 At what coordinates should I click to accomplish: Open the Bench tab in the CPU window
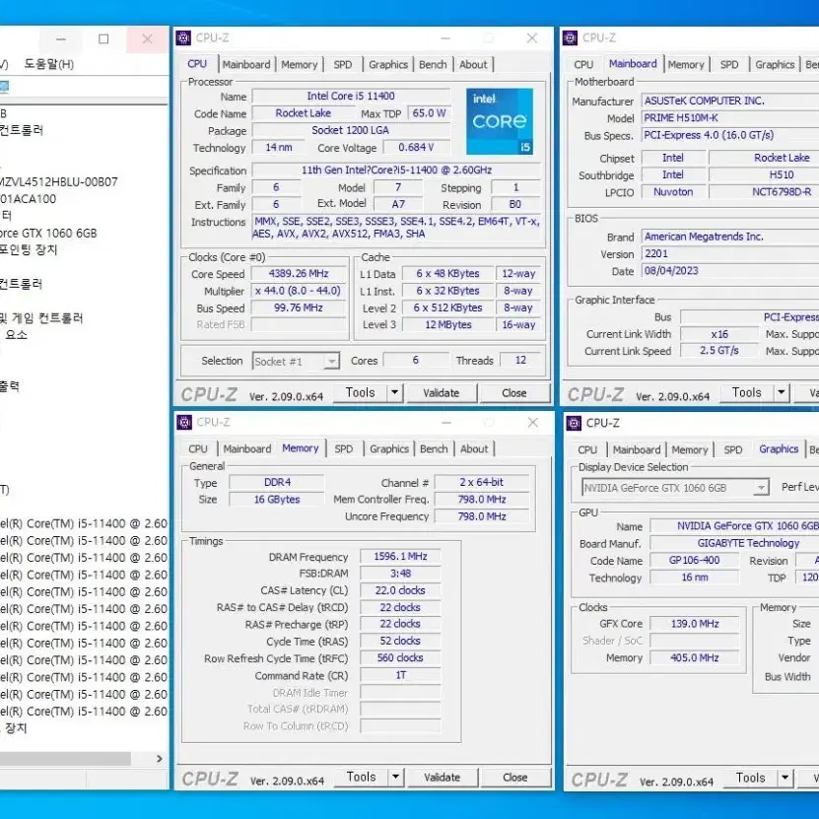(433, 65)
